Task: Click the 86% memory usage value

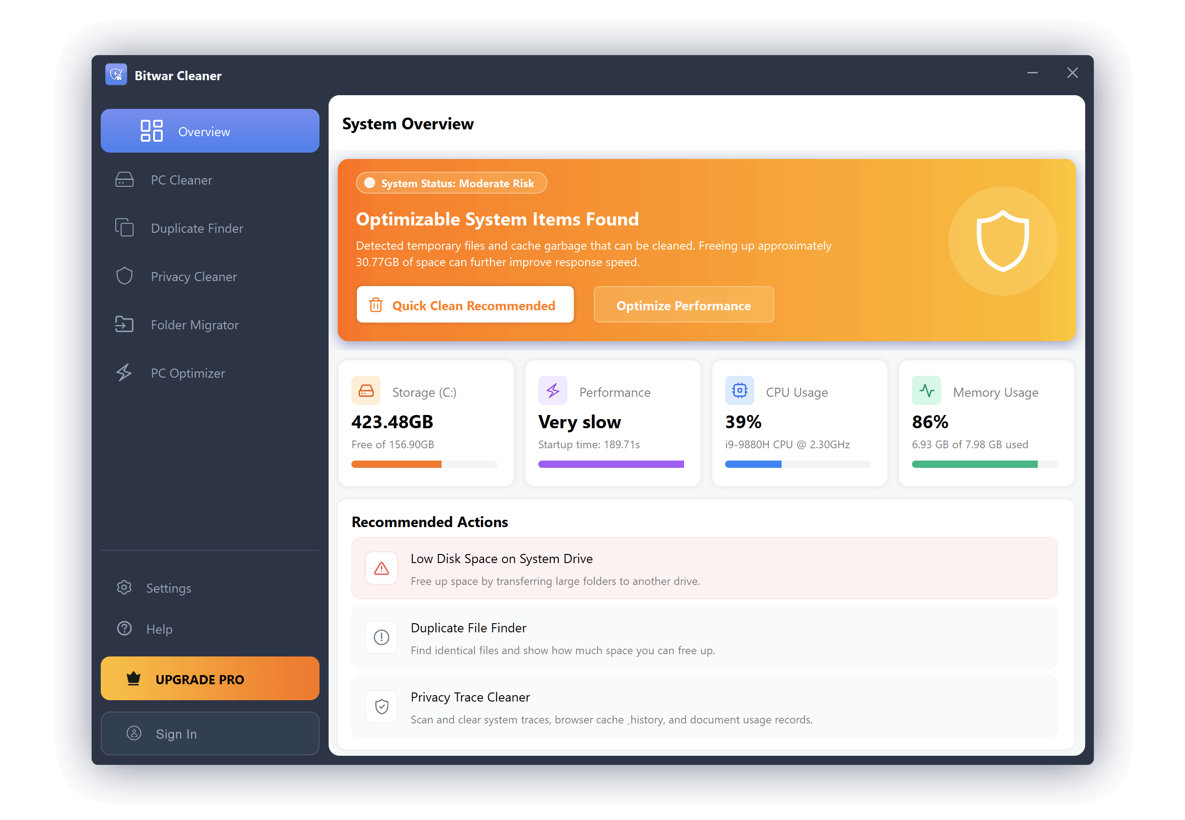Action: 930,421
